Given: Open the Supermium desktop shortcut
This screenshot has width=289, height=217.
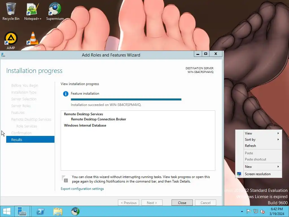Looking at the screenshot, I should point(55,11).
